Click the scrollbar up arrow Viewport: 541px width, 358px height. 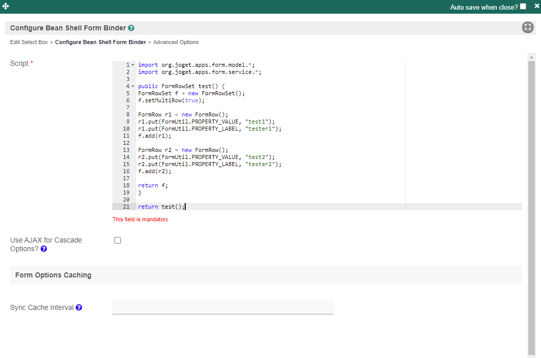coord(531,57)
